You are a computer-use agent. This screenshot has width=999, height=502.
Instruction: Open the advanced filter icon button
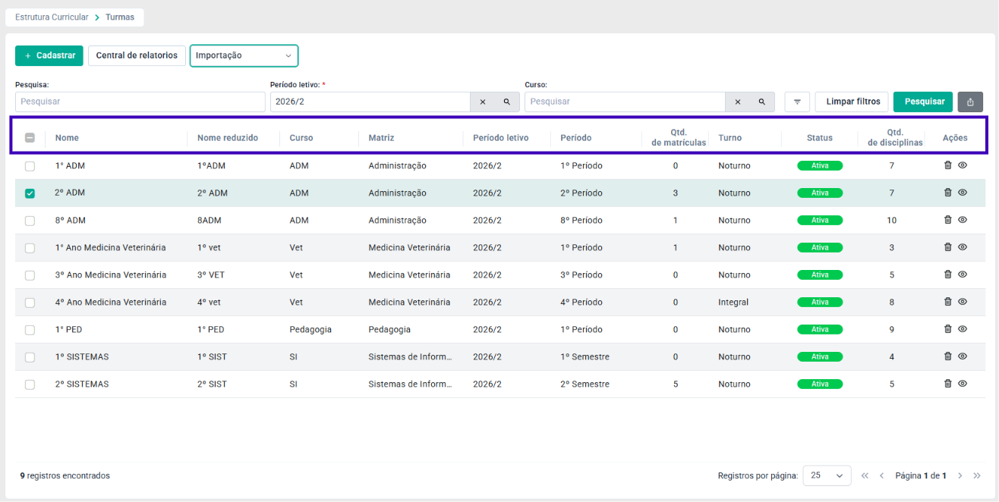click(797, 102)
